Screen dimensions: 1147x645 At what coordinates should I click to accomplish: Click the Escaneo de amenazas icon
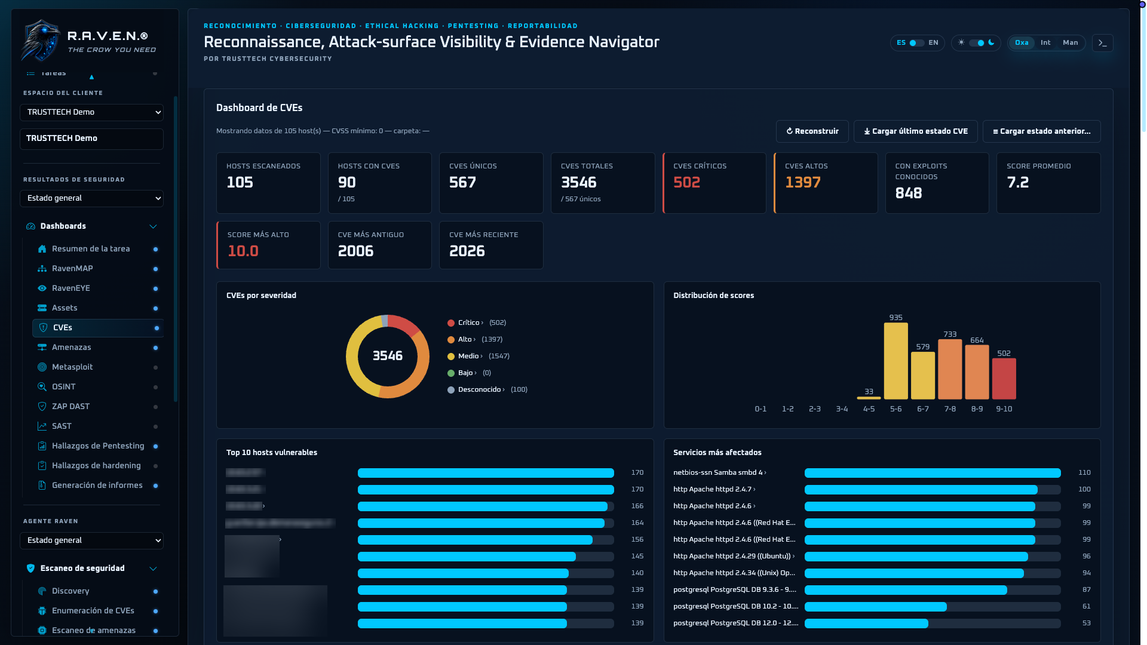tap(42, 631)
